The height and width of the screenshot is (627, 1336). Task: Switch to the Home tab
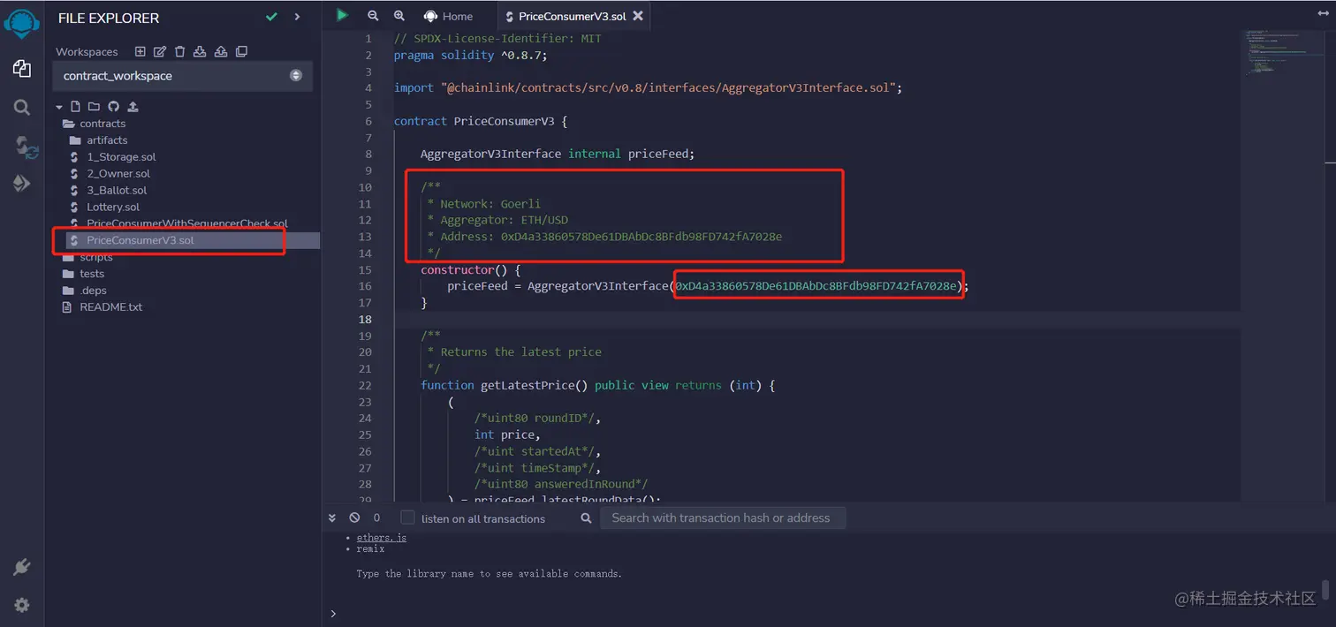[x=448, y=16]
